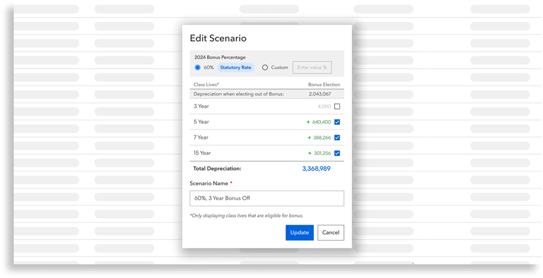Screen dimensions: 543x278
Task: Cancel the Edit Scenario dialog
Action: click(x=331, y=233)
